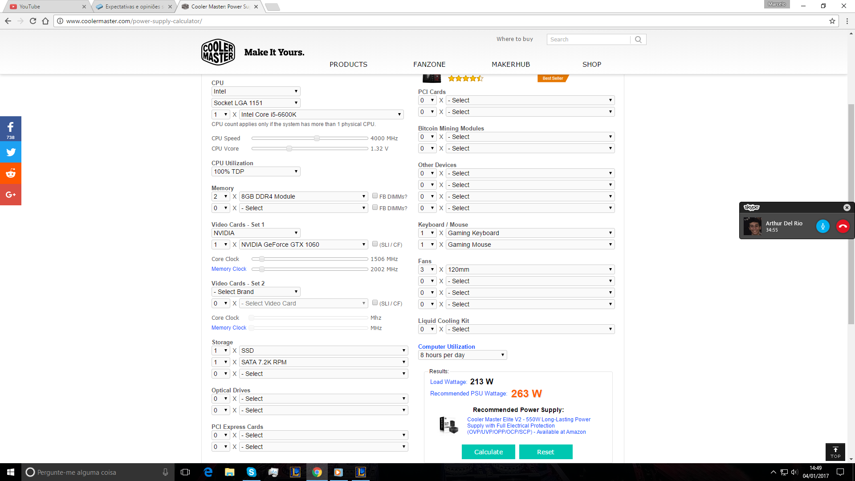This screenshot has width=855, height=481.
Task: Enable SLI/CF for GTX 1060
Action: coord(375,244)
